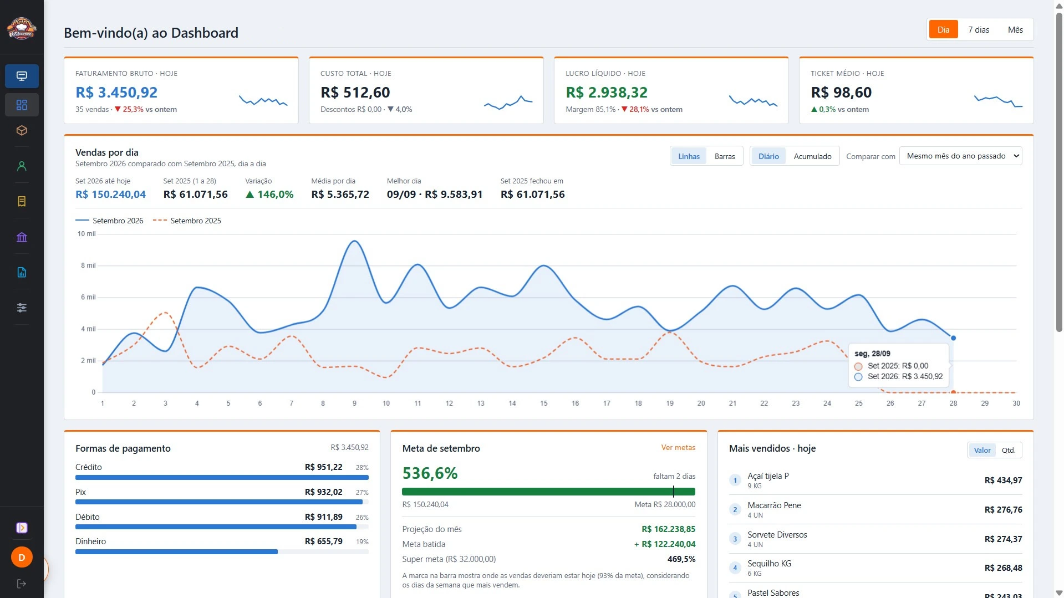Click the blue data point on day 28

(953, 338)
